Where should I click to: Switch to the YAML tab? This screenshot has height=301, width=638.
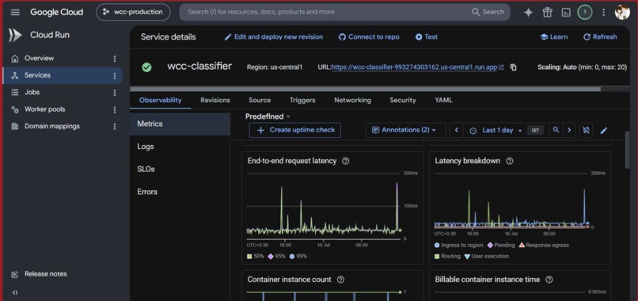pyautogui.click(x=443, y=100)
